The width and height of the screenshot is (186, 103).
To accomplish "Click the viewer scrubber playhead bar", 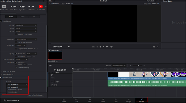I will pos(50,44).
